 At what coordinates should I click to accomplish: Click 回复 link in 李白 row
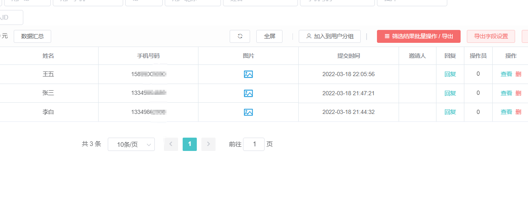pyautogui.click(x=450, y=112)
